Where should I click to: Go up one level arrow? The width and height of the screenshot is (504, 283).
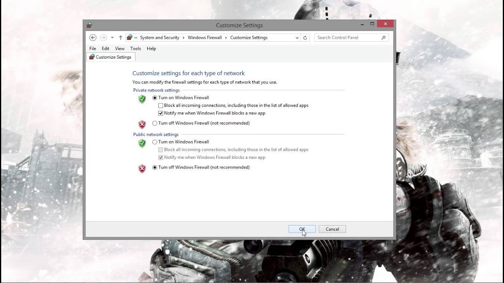click(120, 38)
